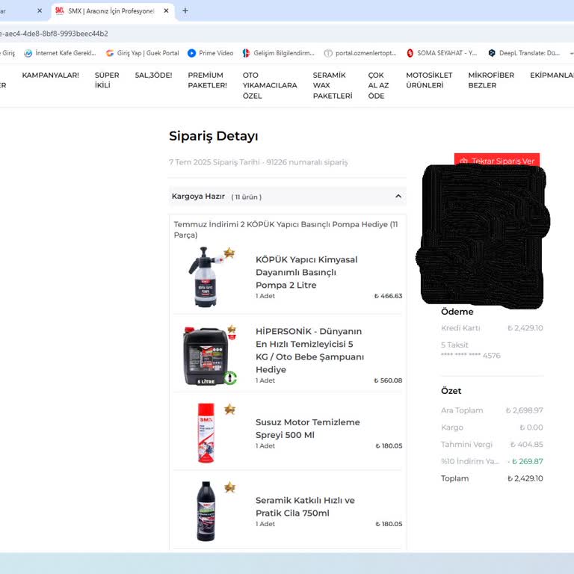Open MOTOSİKLET ÜRÜNLERİ menu item
574x574 pixels.
429,80
